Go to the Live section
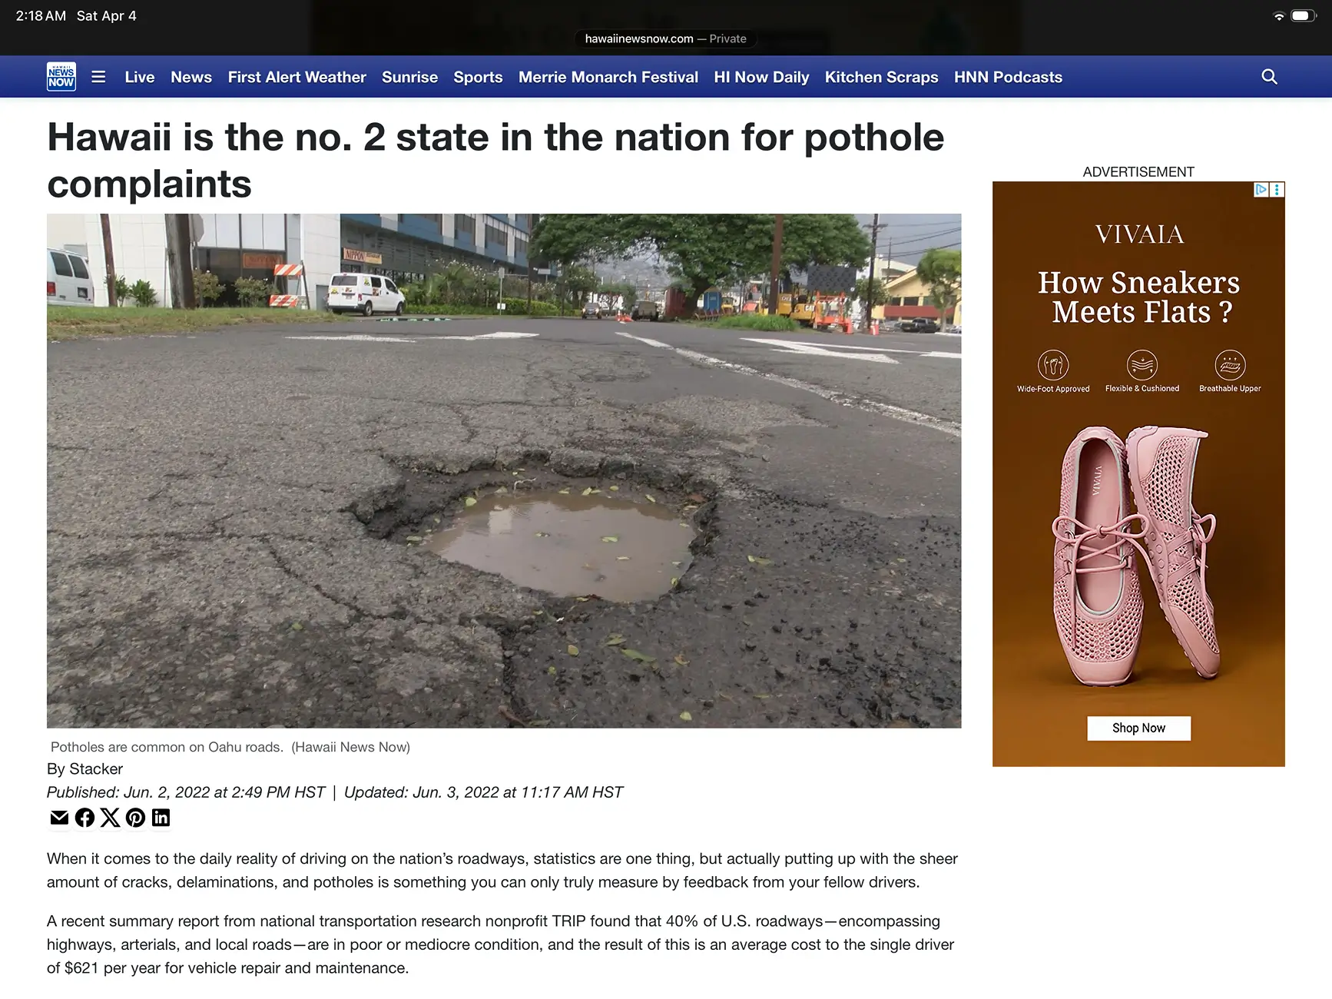 (x=140, y=77)
